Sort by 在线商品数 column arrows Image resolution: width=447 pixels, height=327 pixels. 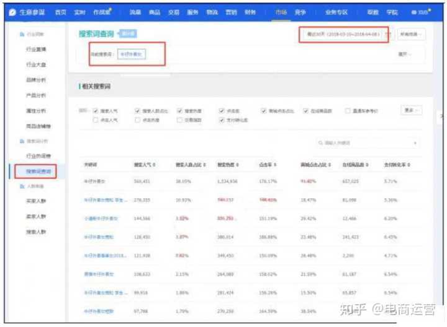coord(367,165)
